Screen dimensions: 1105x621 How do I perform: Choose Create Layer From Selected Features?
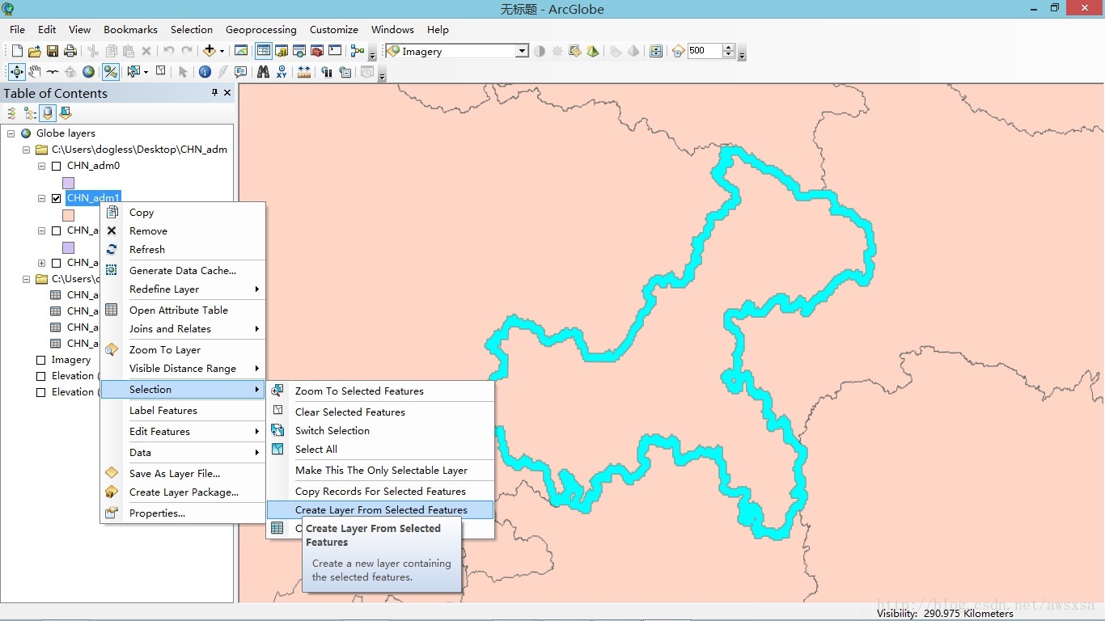[380, 510]
